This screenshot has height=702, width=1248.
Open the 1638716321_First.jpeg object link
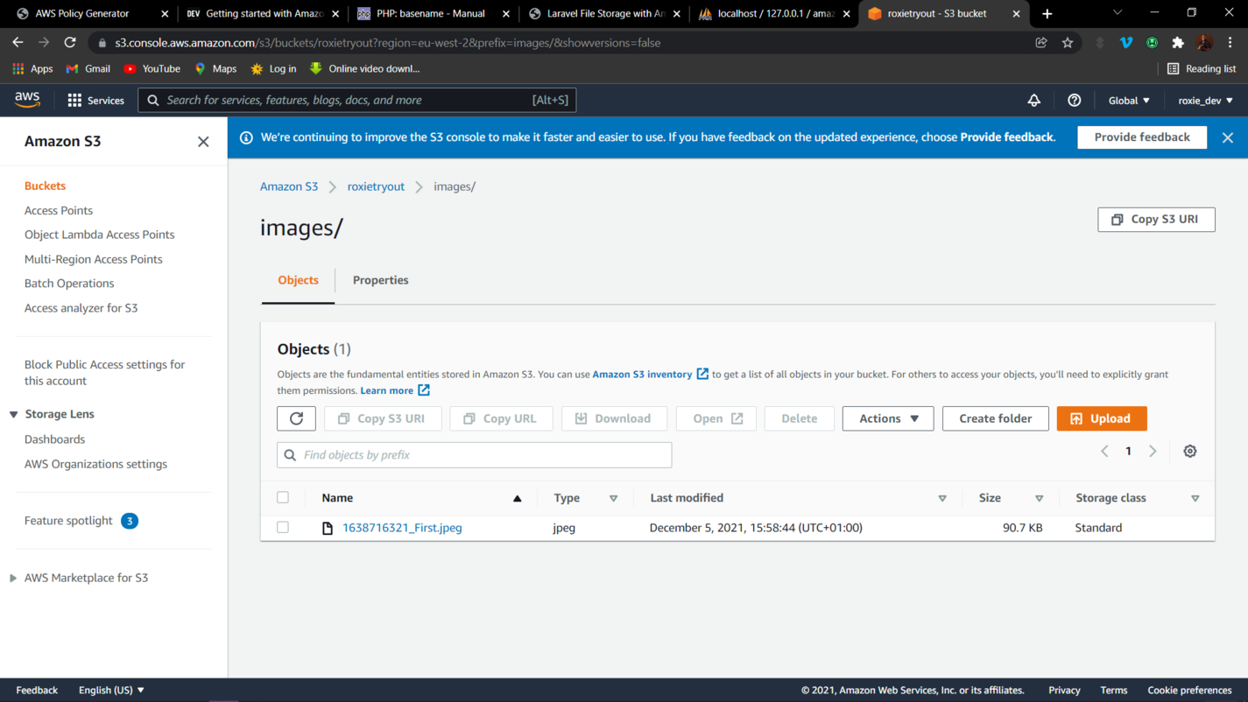(402, 528)
